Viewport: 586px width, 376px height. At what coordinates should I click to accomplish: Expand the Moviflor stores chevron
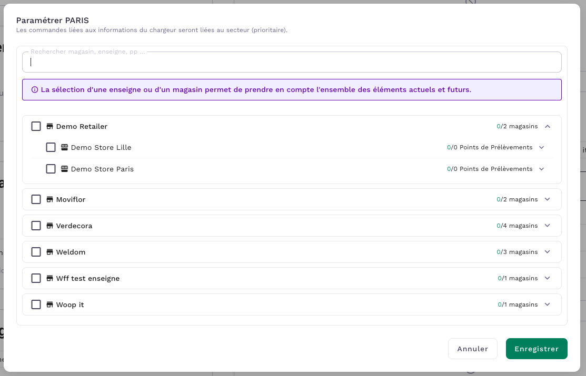coord(547,199)
